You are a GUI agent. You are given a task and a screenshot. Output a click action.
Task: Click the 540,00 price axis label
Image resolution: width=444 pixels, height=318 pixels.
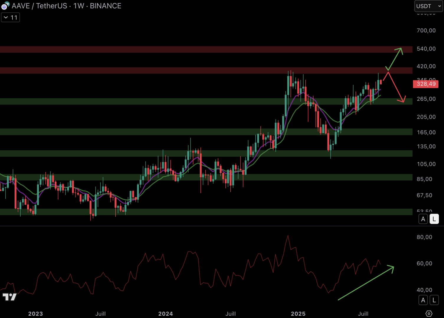coord(426,49)
